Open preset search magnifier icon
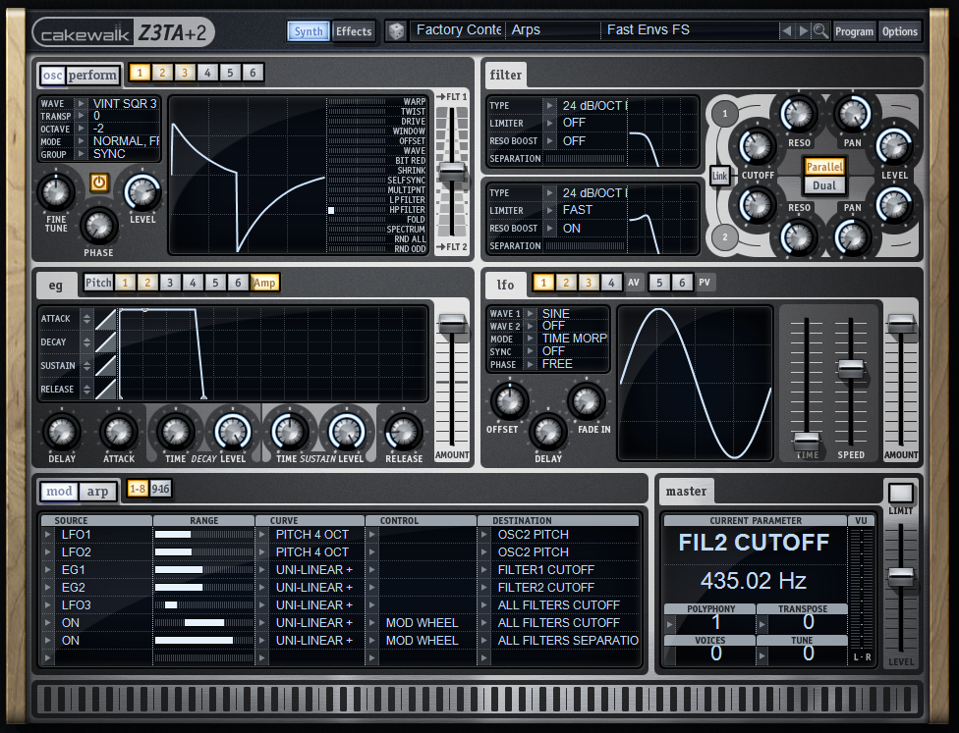959x733 pixels. 820,30
